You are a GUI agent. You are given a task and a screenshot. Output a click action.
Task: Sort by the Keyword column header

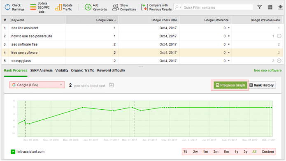[x=37, y=20]
